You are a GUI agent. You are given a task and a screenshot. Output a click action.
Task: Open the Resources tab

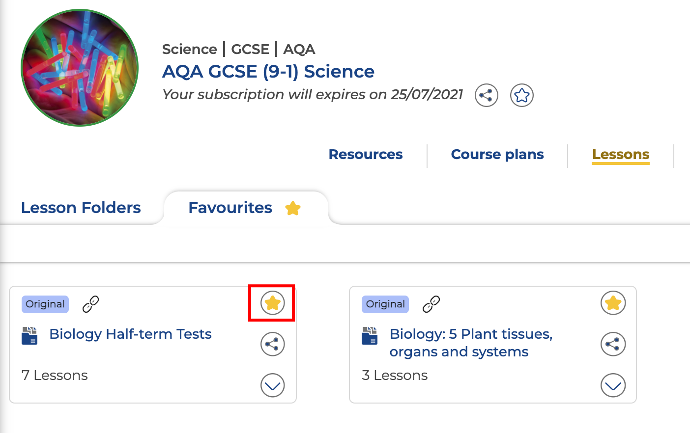[365, 155]
